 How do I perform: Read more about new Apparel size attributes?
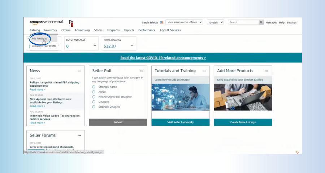pos(37,106)
